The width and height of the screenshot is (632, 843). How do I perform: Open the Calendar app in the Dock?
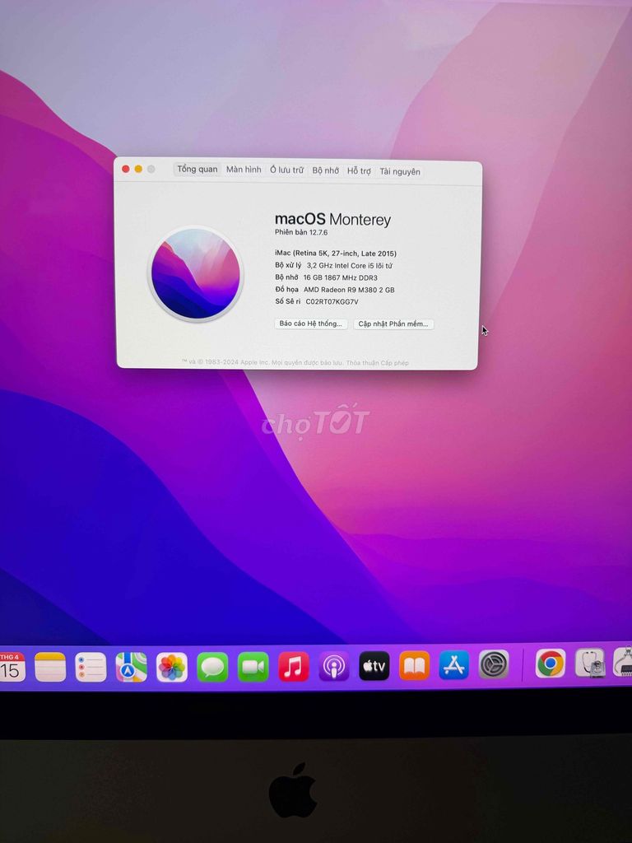[x=11, y=667]
